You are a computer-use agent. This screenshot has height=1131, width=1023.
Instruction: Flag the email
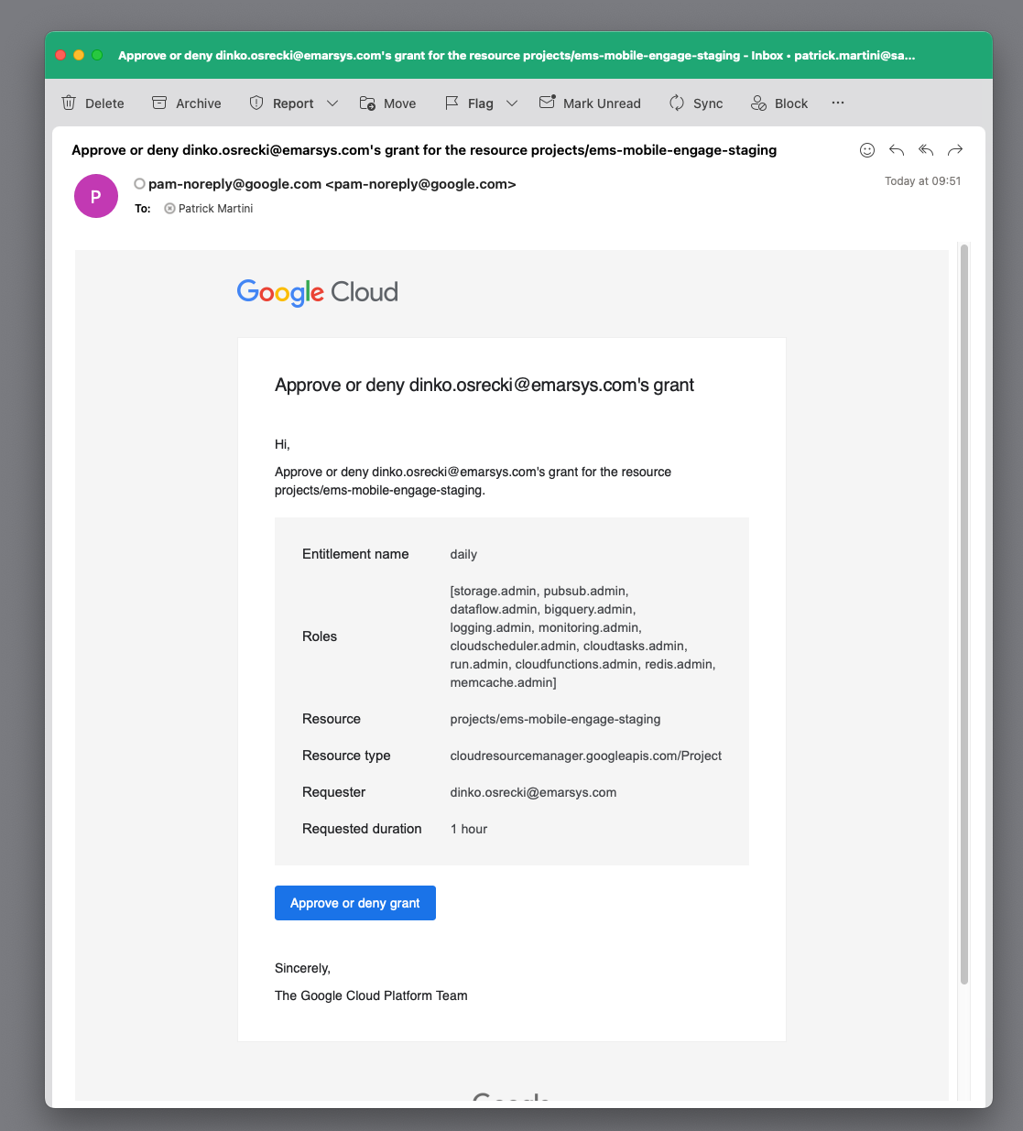[470, 103]
